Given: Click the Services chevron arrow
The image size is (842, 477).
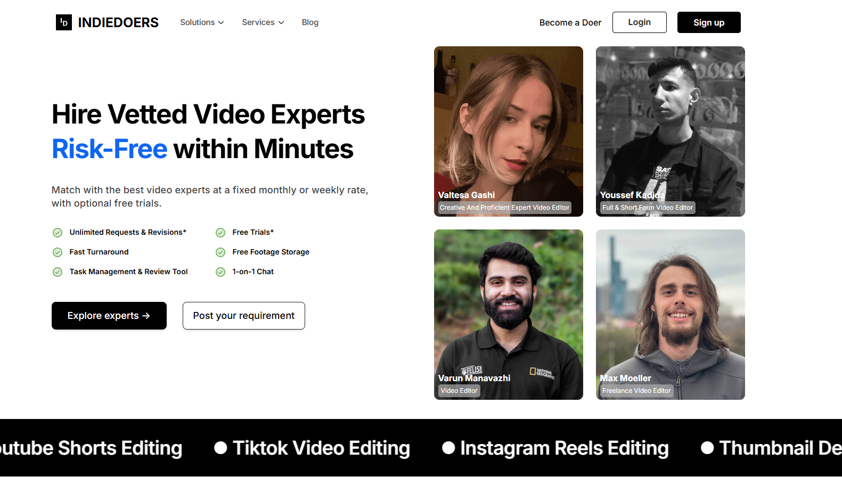Looking at the screenshot, I should tap(281, 22).
